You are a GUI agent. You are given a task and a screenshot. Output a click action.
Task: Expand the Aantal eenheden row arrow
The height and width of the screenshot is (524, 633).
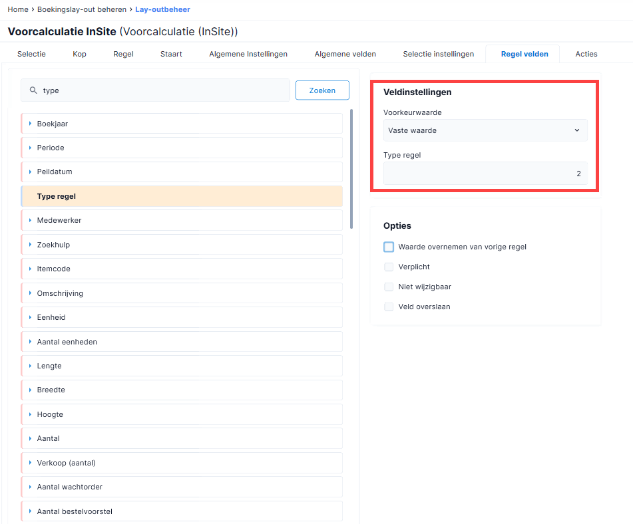pyautogui.click(x=30, y=342)
